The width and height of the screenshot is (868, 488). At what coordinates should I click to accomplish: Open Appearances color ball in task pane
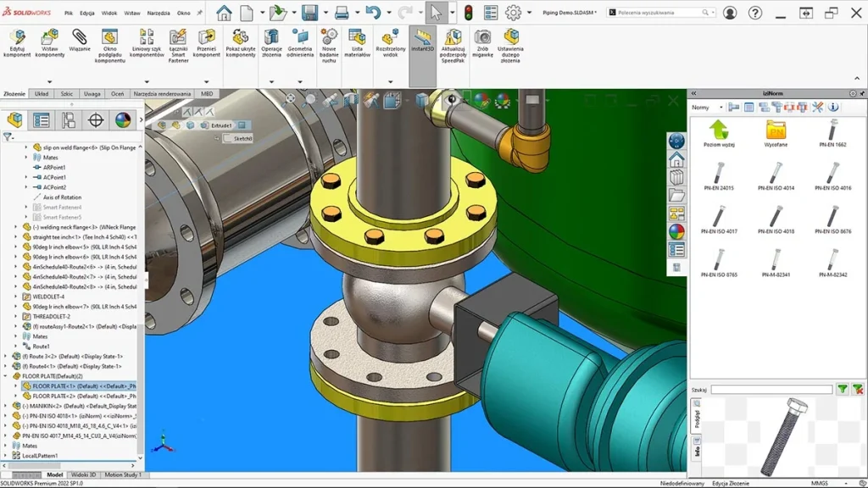click(x=676, y=231)
